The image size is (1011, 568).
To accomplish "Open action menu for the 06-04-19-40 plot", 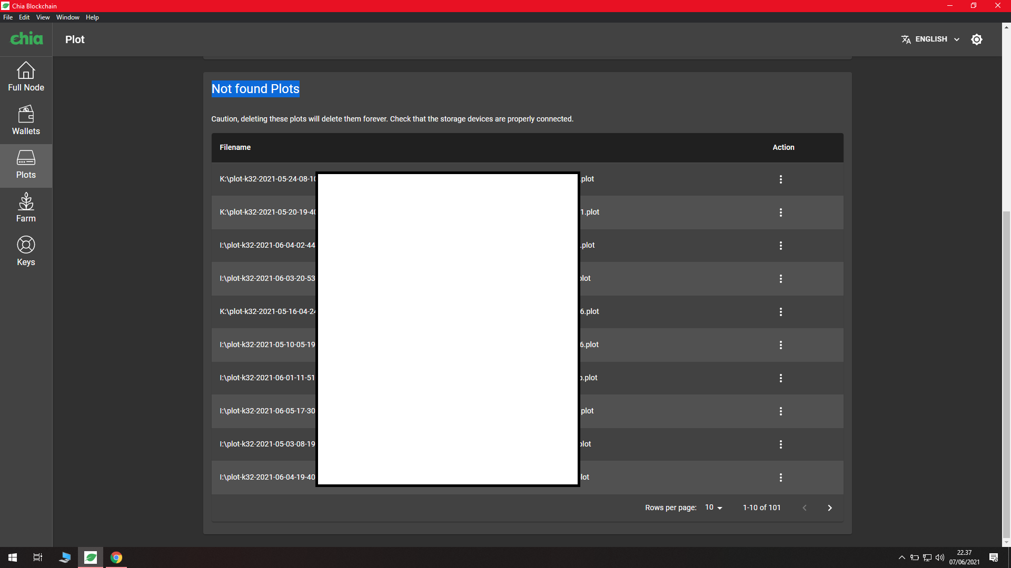I will 780,478.
